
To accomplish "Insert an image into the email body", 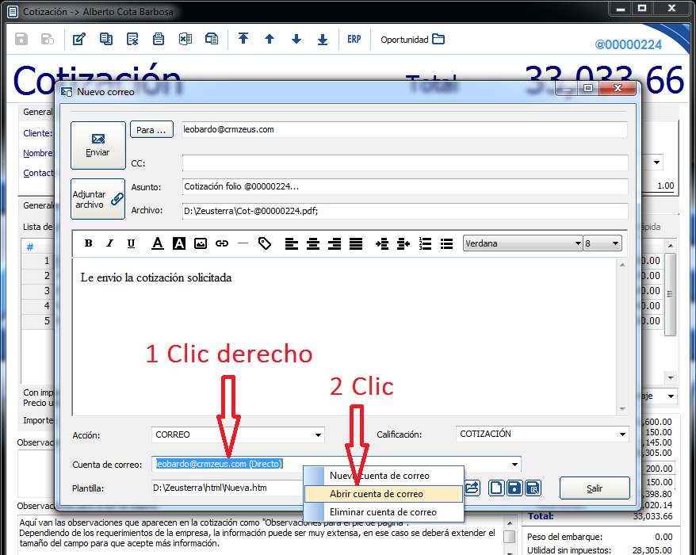I will click(201, 243).
